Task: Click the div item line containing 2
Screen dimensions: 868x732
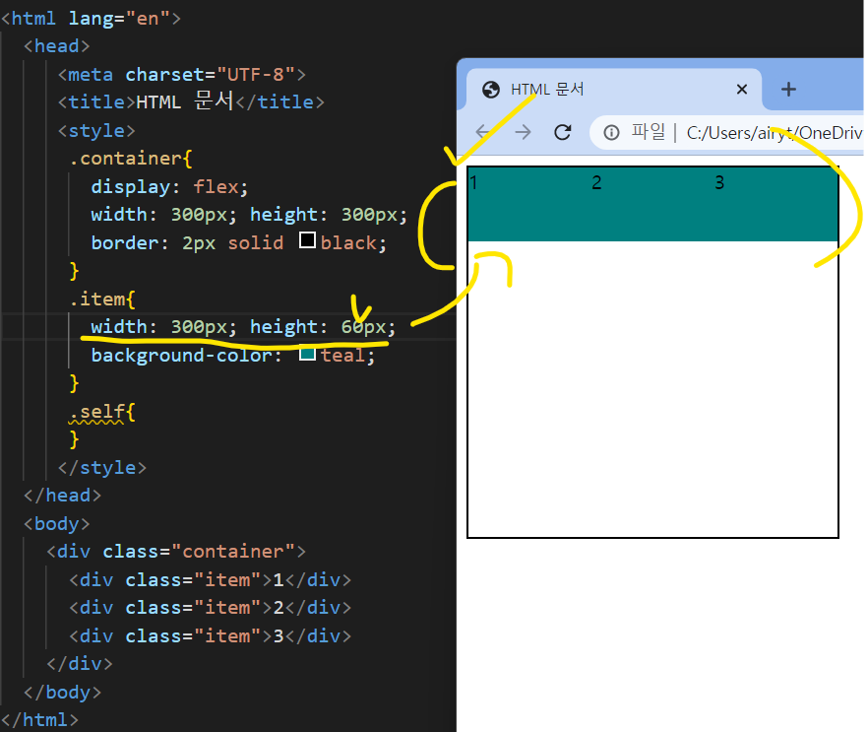Action: [210, 608]
